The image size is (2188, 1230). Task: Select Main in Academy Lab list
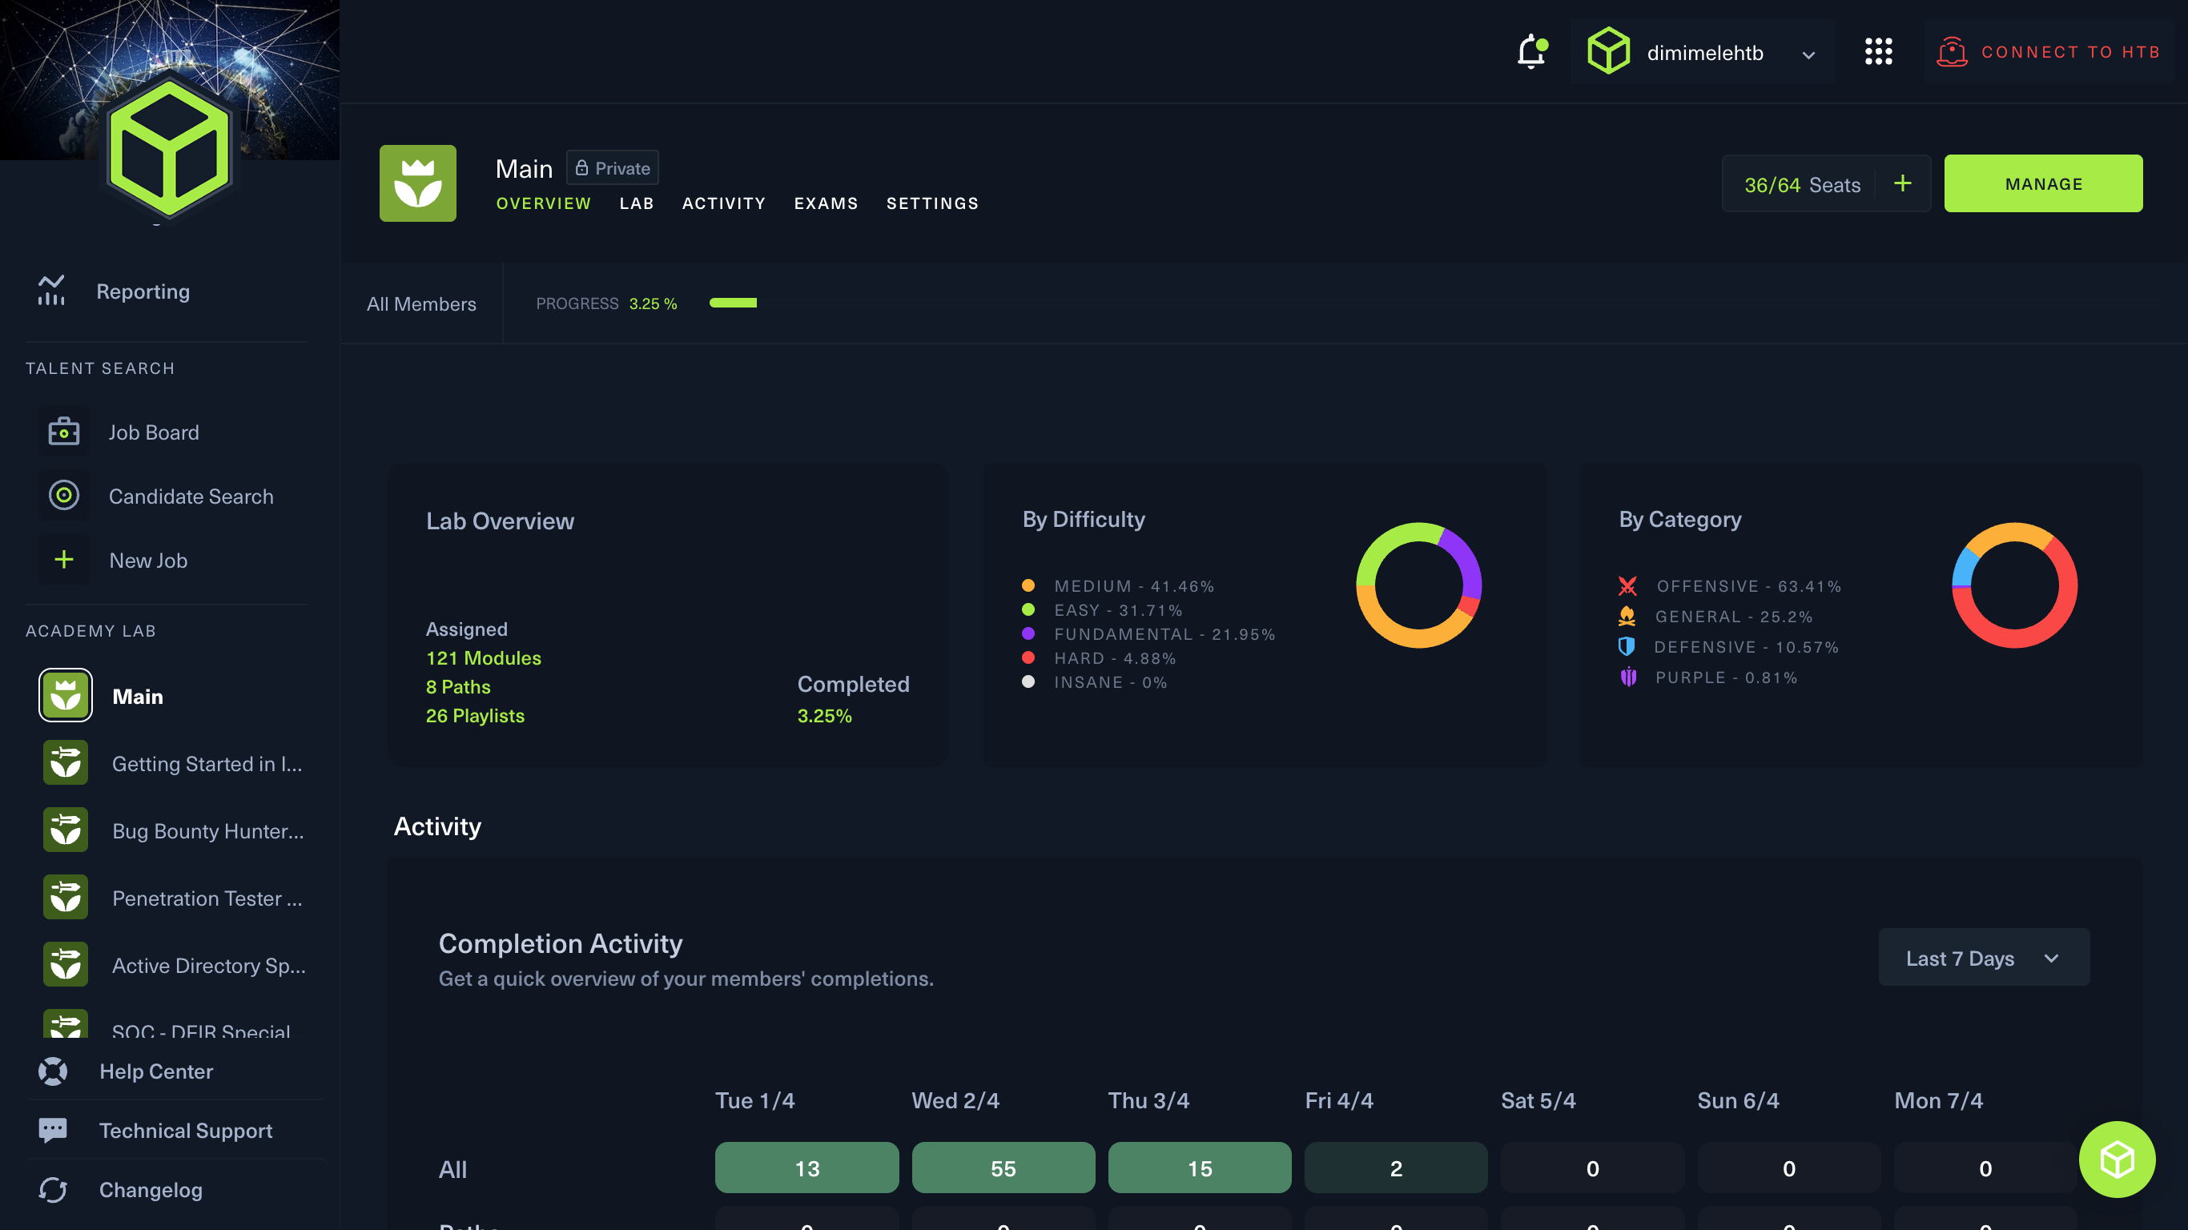(138, 697)
